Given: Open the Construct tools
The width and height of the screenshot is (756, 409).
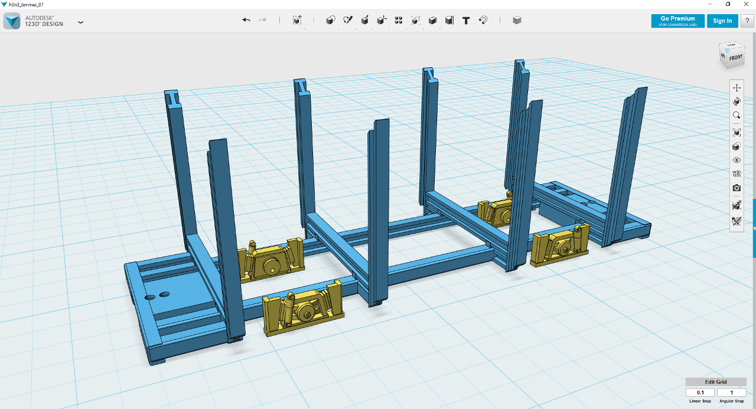Looking at the screenshot, I should click(365, 20).
